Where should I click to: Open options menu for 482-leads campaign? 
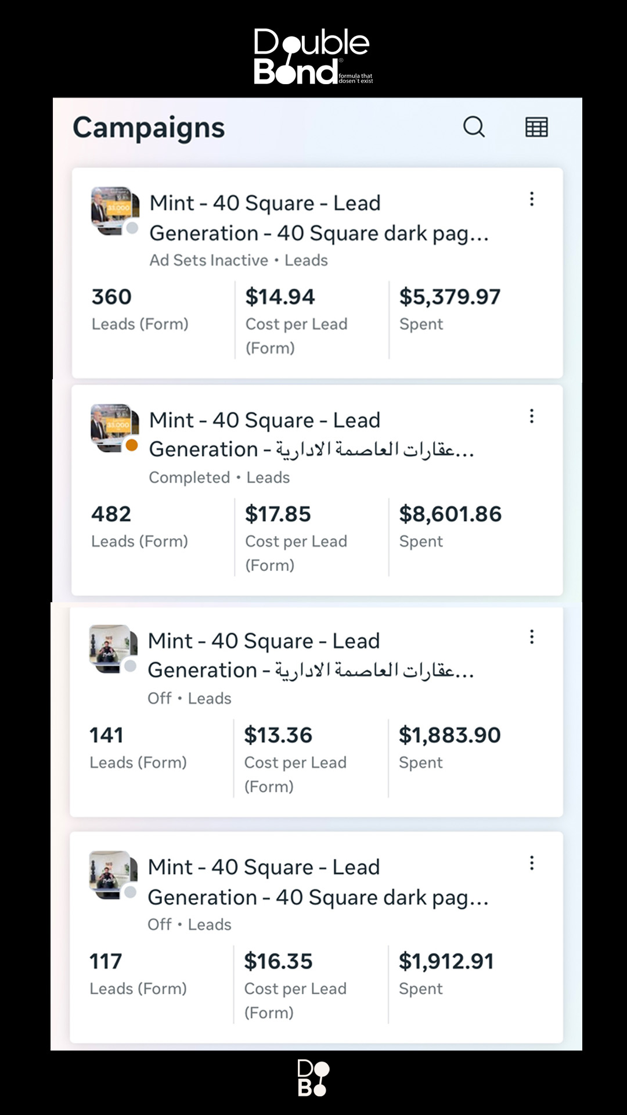pyautogui.click(x=532, y=416)
